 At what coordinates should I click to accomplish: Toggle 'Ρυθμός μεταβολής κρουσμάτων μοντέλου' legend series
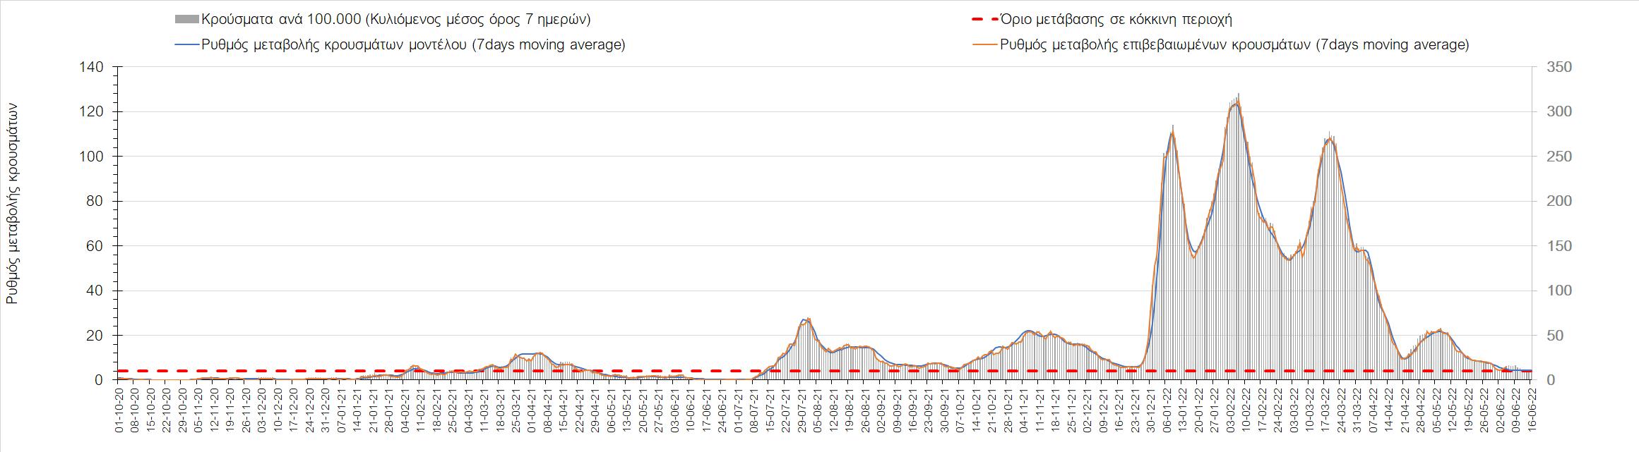pyautogui.click(x=413, y=44)
